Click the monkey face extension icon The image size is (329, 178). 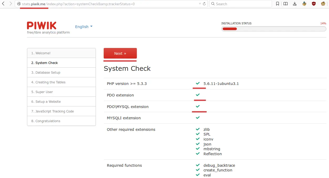pos(323,4)
